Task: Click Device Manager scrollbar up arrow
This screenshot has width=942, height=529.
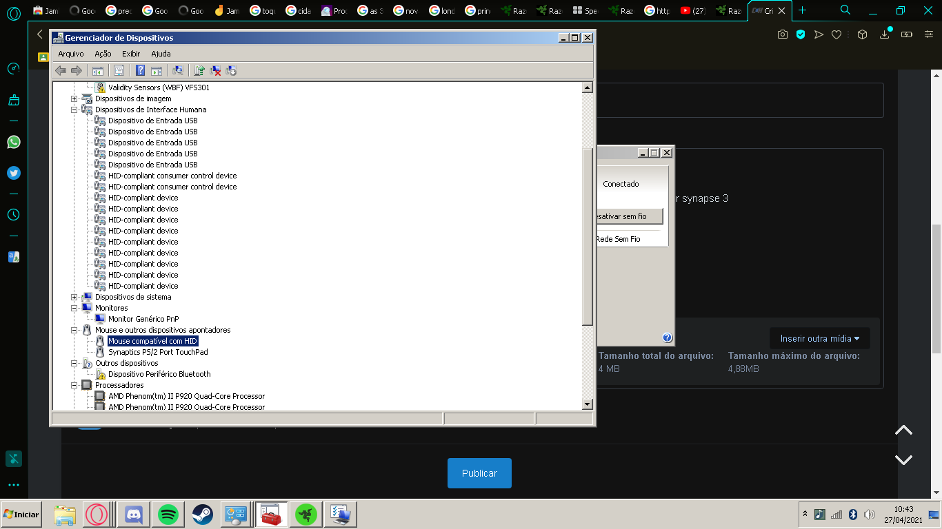Action: pyautogui.click(x=588, y=87)
